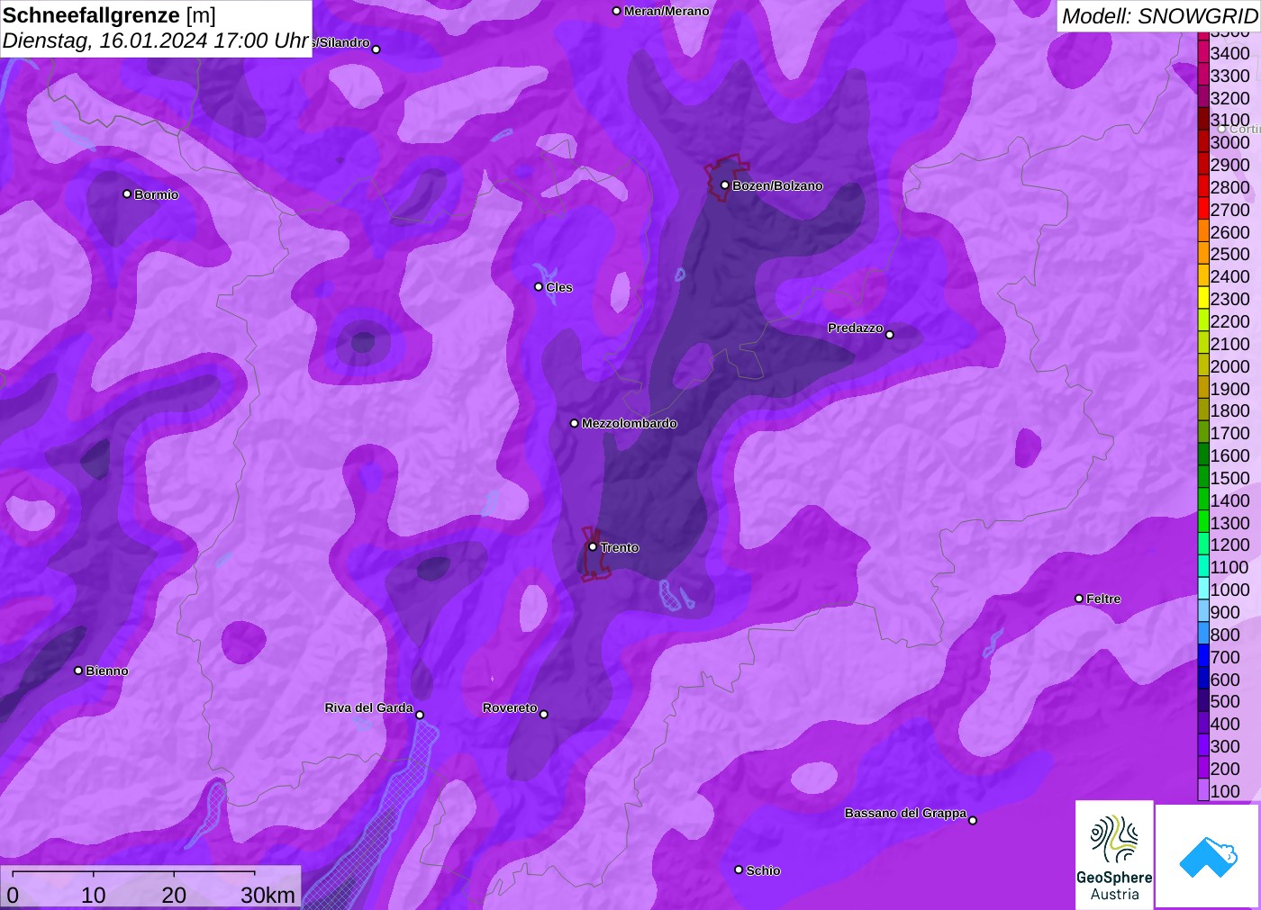Image resolution: width=1261 pixels, height=910 pixels.
Task: Click the Bienno location marker
Action: (78, 671)
